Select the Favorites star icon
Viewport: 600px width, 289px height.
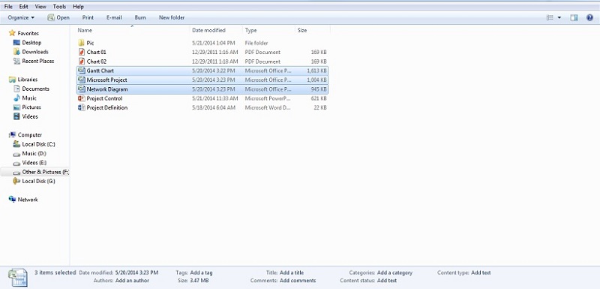coord(12,33)
